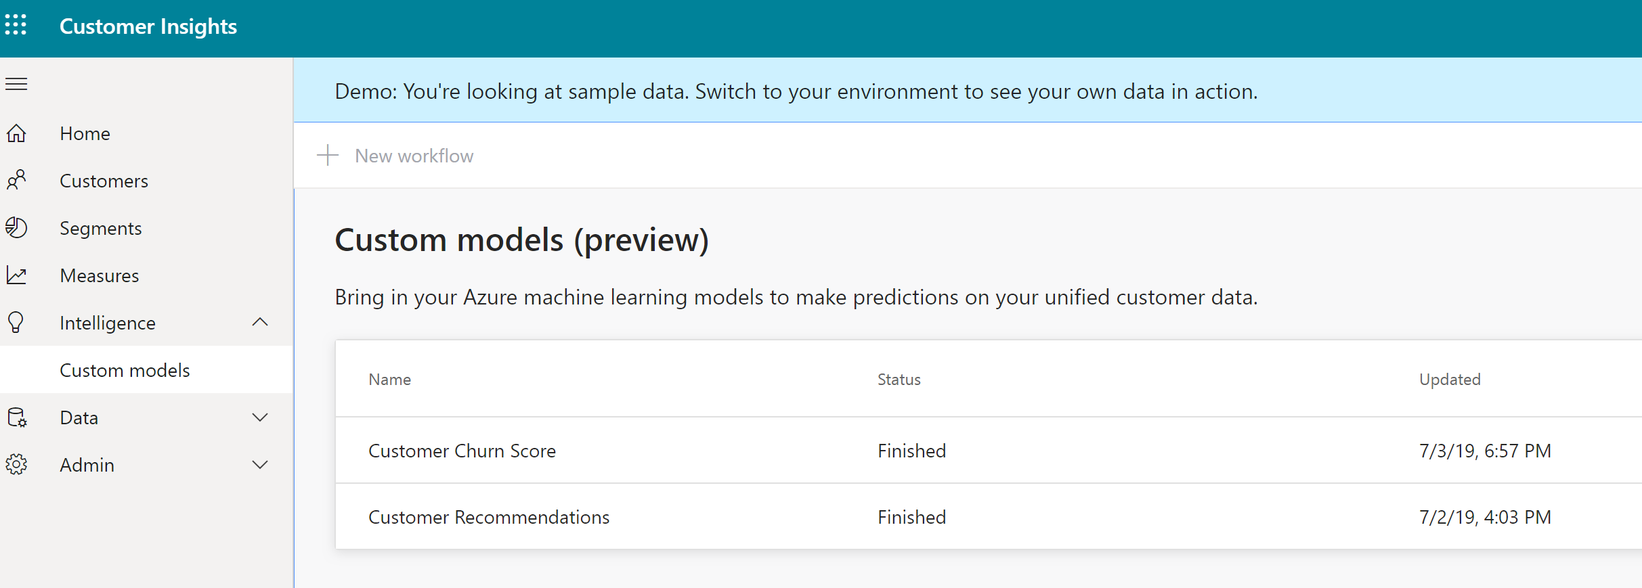
Task: Click the Segments pie chart icon
Action: (x=16, y=227)
